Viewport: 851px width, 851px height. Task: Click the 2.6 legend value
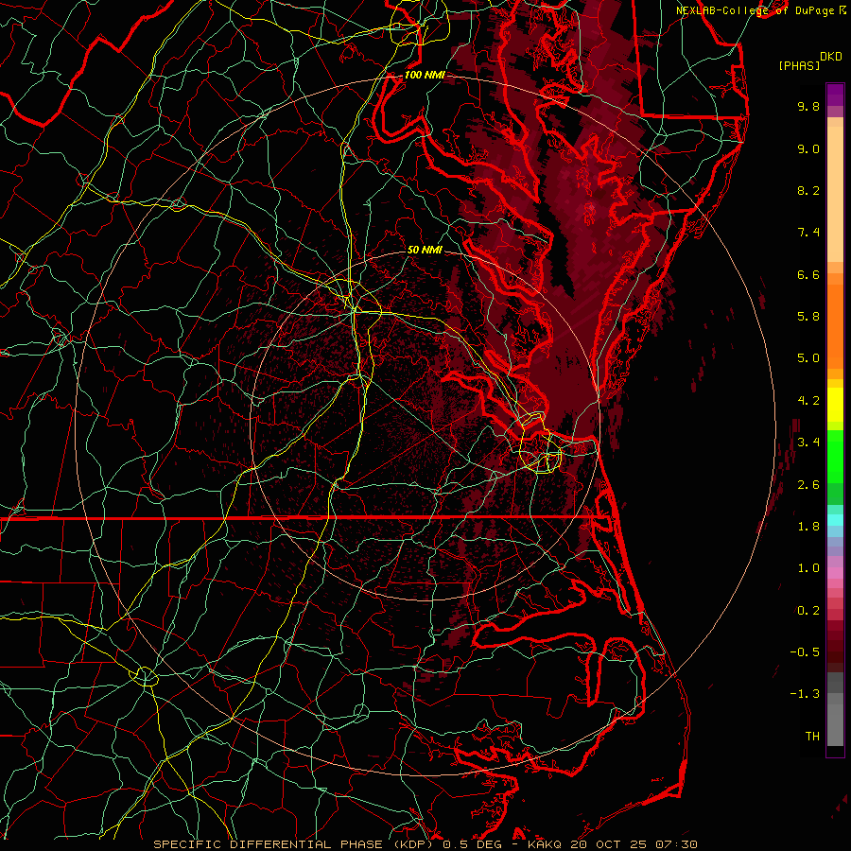pos(808,485)
